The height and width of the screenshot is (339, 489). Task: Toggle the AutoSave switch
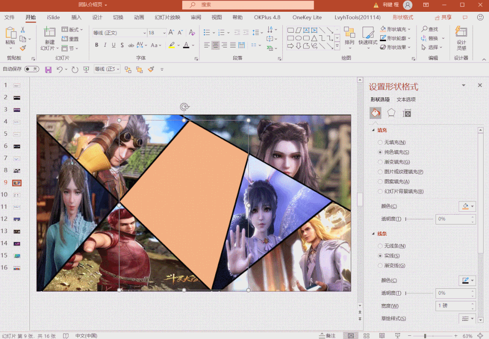(x=32, y=69)
